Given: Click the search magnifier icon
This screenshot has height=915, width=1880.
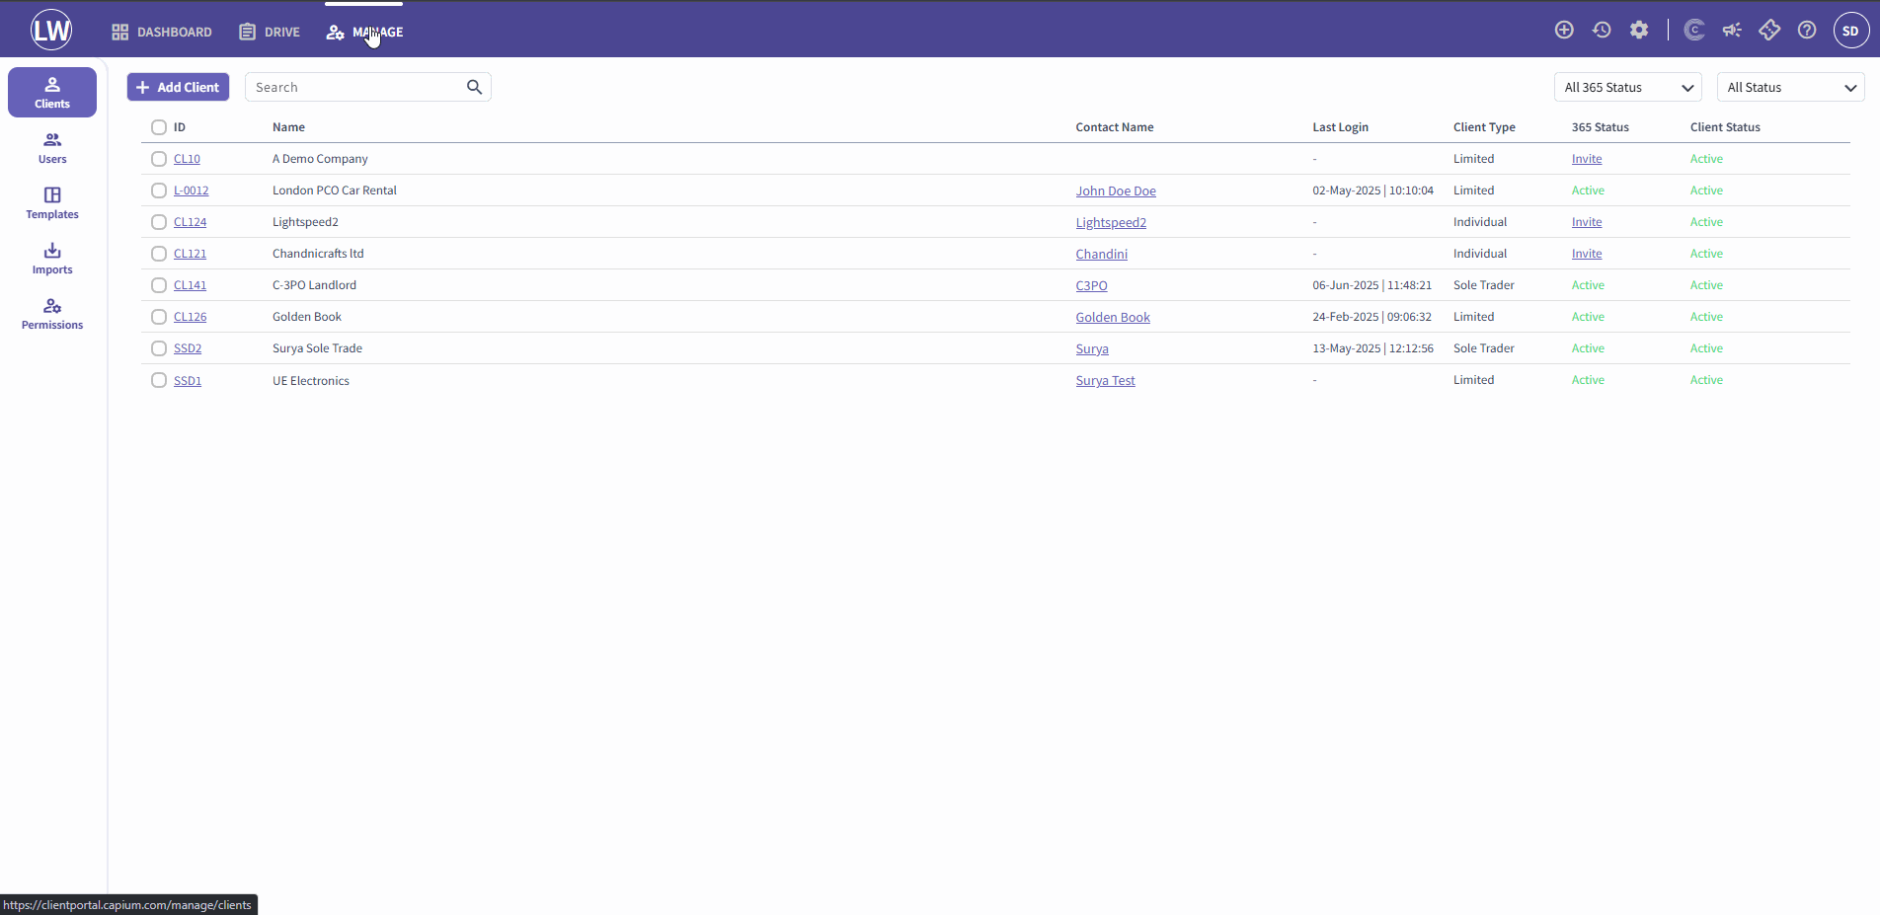Looking at the screenshot, I should (x=474, y=87).
